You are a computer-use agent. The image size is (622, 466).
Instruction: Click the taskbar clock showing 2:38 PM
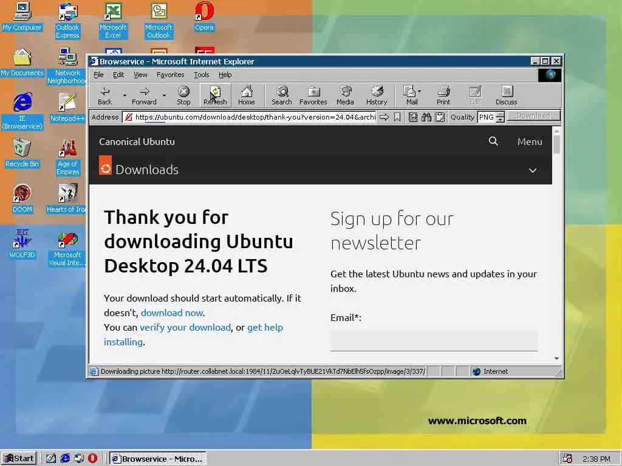(596, 459)
